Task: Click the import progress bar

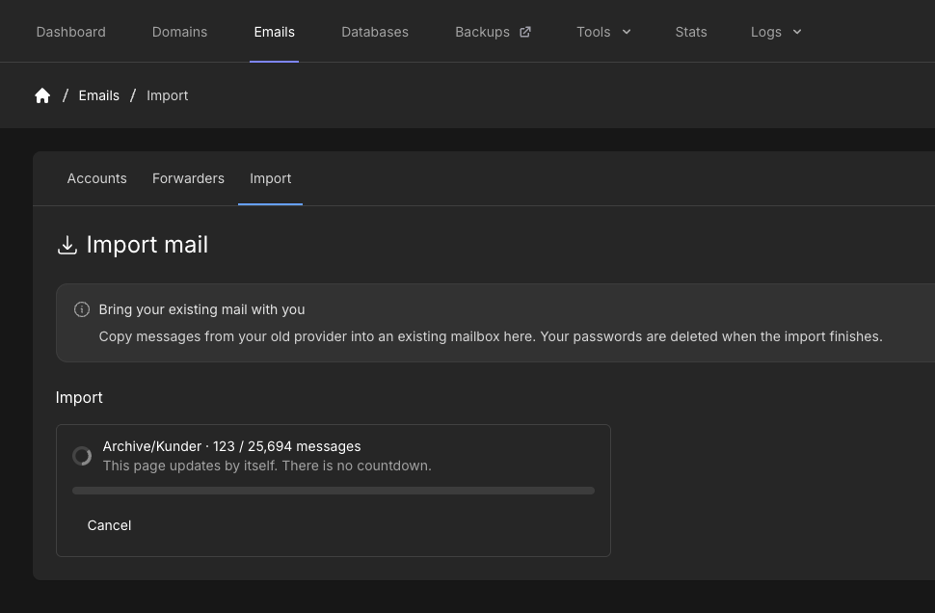Action: pos(334,491)
